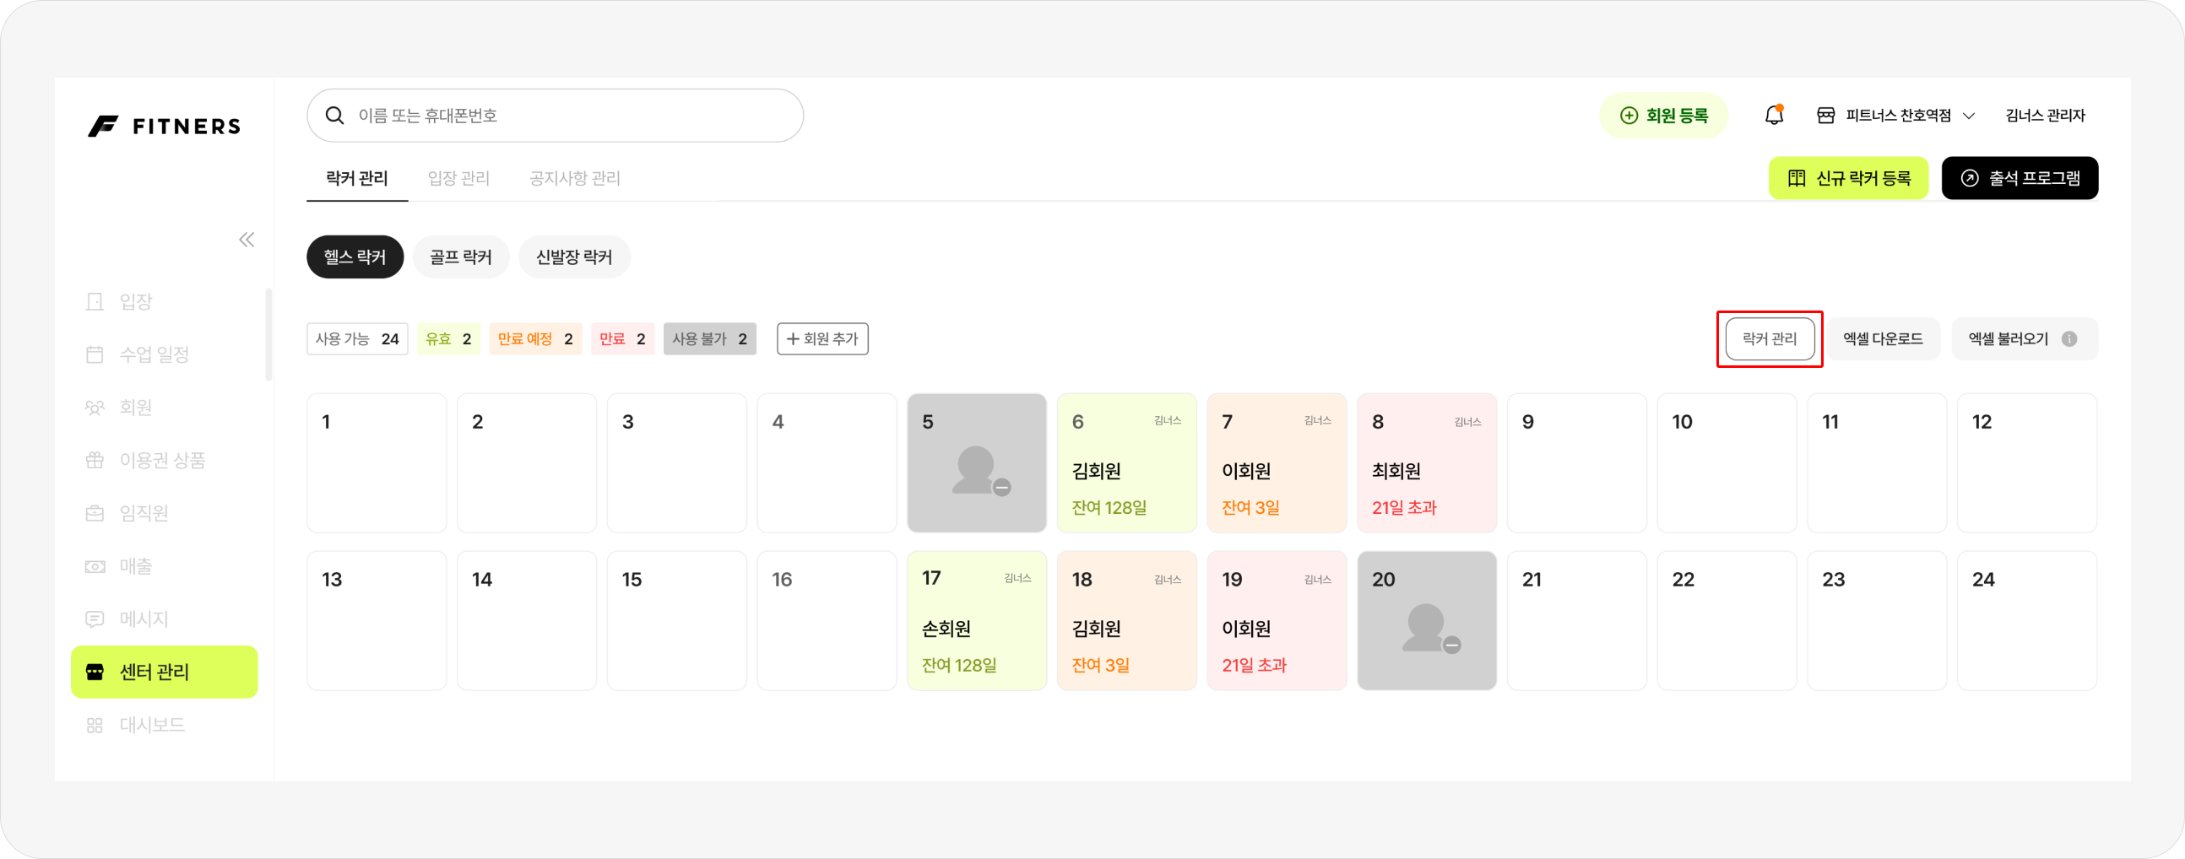Open the 출석 프로그램 button
Viewport: 2185px width, 859px height.
(x=2020, y=178)
